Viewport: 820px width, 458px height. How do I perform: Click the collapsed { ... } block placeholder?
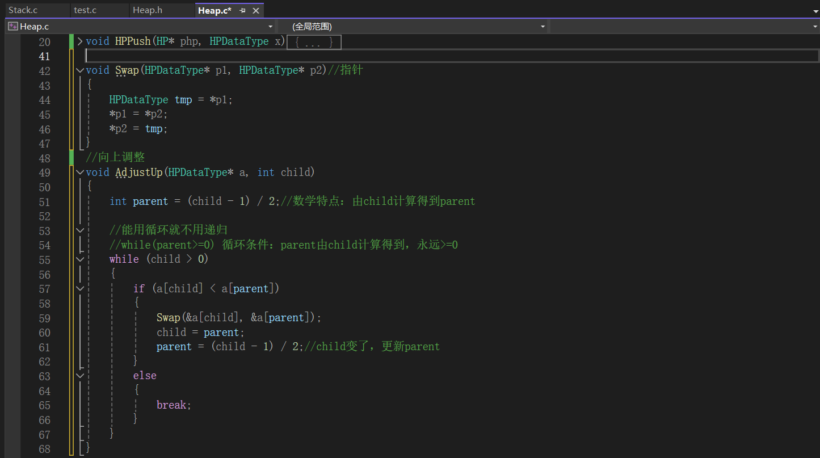click(x=314, y=42)
